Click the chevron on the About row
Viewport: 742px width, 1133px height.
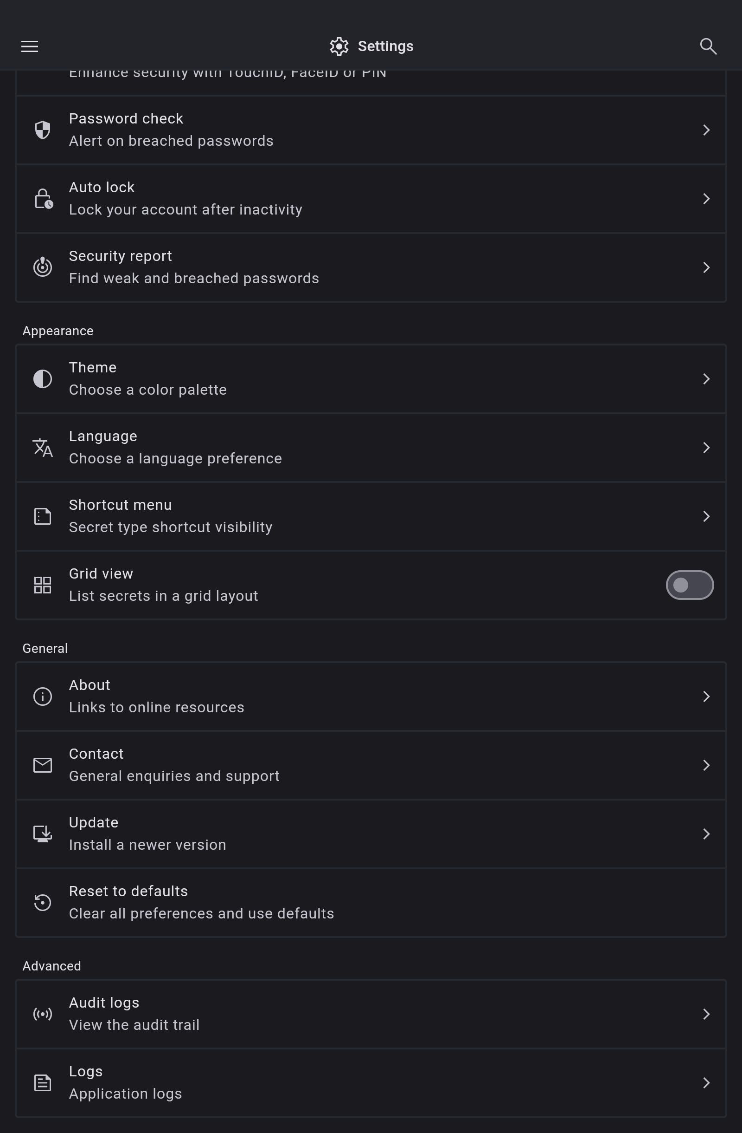click(706, 697)
